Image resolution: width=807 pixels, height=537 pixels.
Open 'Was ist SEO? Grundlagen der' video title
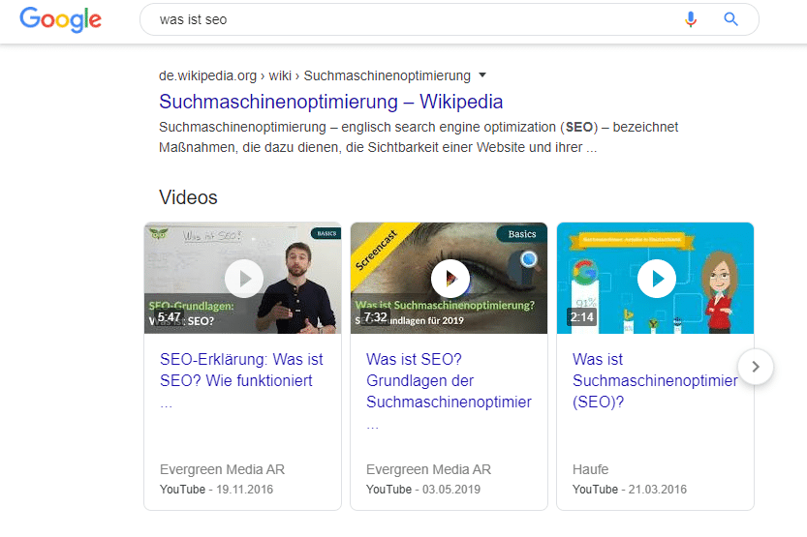point(449,391)
